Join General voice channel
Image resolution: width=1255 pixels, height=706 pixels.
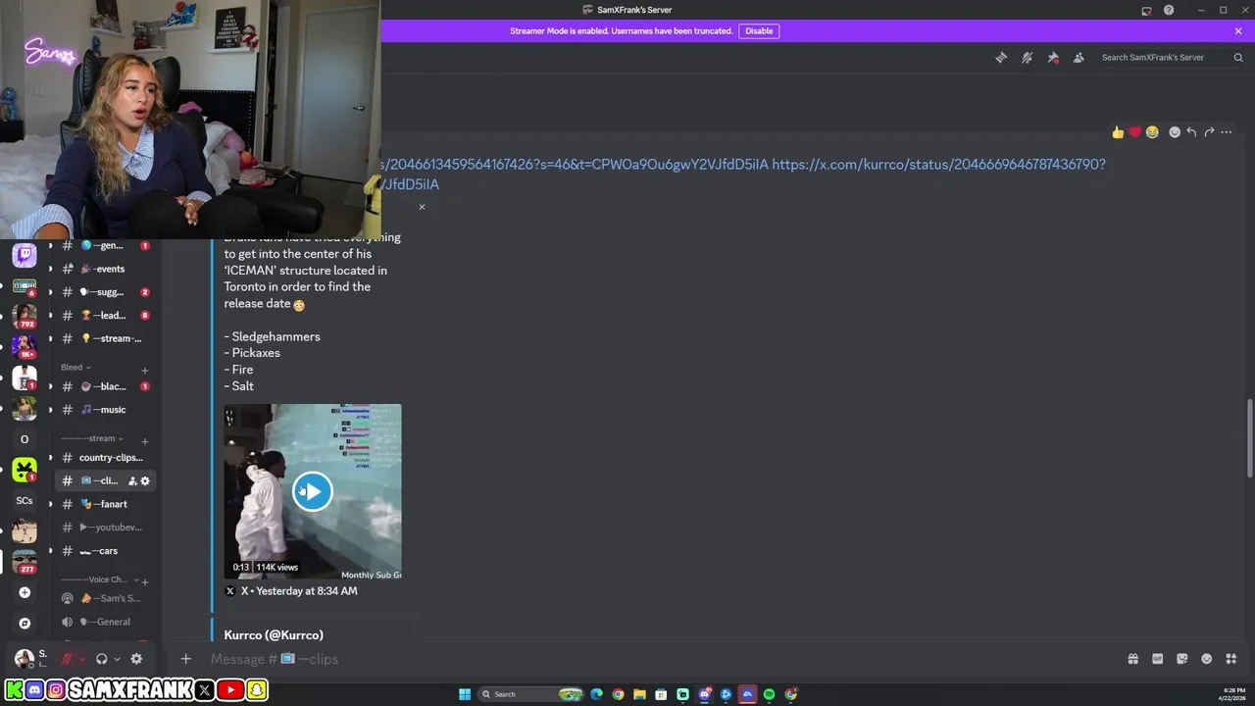[105, 622]
